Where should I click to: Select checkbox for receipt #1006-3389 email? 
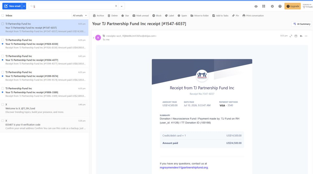pyautogui.click(x=3, y=88)
